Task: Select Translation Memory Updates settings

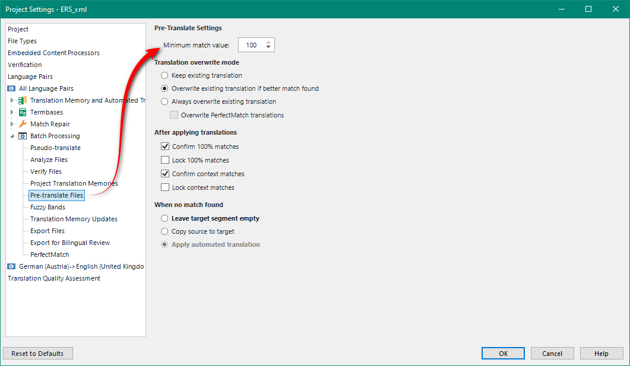Action: [74, 219]
